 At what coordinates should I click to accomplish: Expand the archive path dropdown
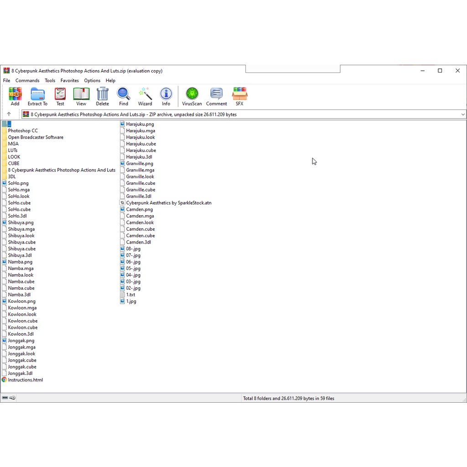click(x=463, y=114)
